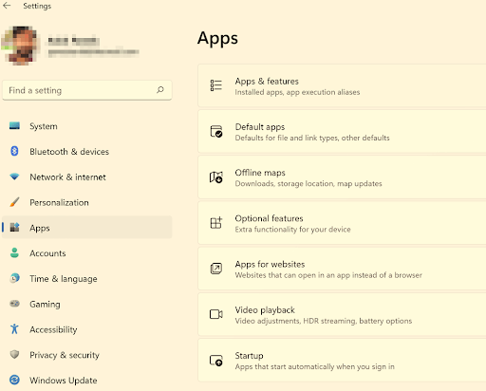
Task: Click the Personalization paintbrush icon
Action: (x=14, y=202)
